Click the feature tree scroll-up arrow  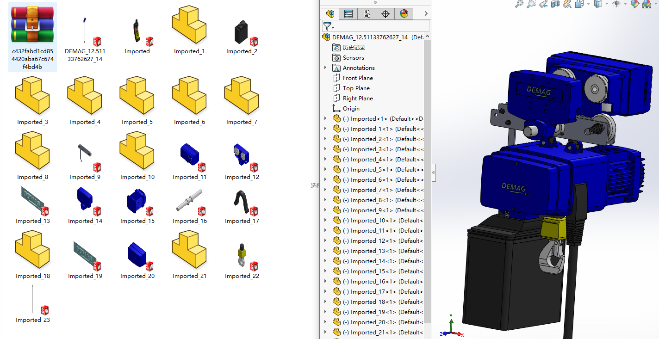point(427,37)
